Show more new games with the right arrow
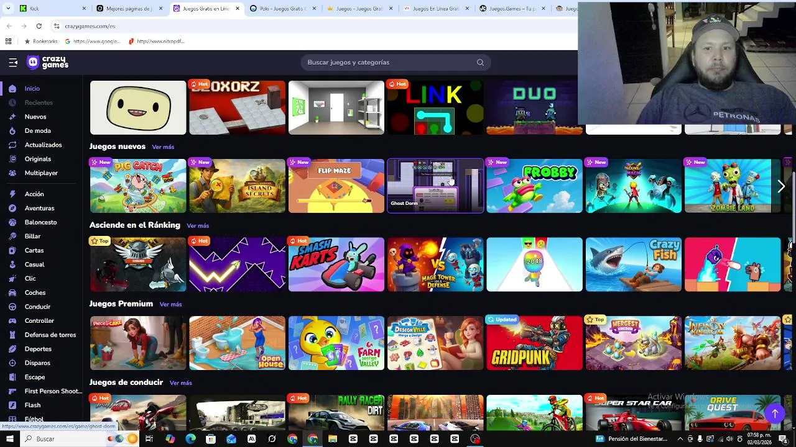The width and height of the screenshot is (796, 447). (781, 186)
